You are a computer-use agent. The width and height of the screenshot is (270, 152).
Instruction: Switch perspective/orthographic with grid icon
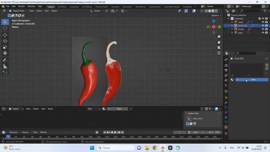click(x=219, y=53)
